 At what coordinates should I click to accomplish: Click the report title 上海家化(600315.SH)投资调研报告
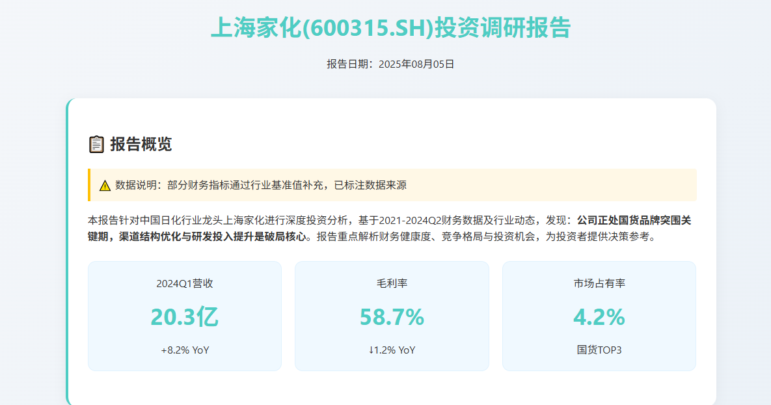pos(391,27)
